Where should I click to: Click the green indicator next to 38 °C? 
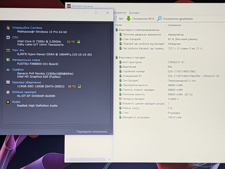pyautogui.click(x=79, y=86)
